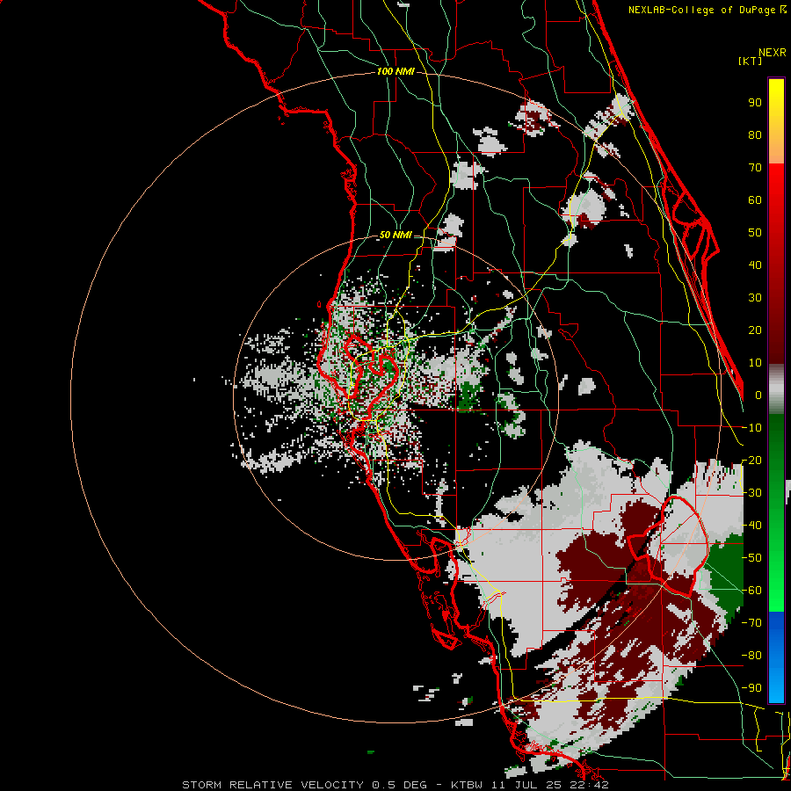The height and width of the screenshot is (791, 791).
Task: Click the "11 JUL 25" date in the footer
Action: coord(527,785)
